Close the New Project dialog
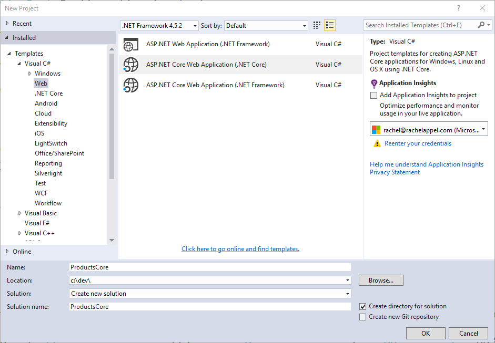 point(482,8)
